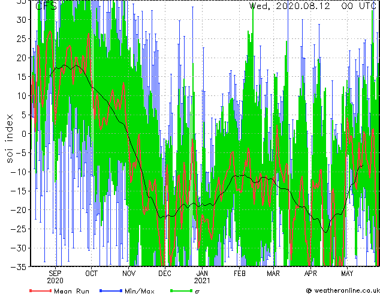Image resolution: width=380 pixels, height=294 pixels.
Task: Click the y-axis value '5'
Action: point(24,115)
